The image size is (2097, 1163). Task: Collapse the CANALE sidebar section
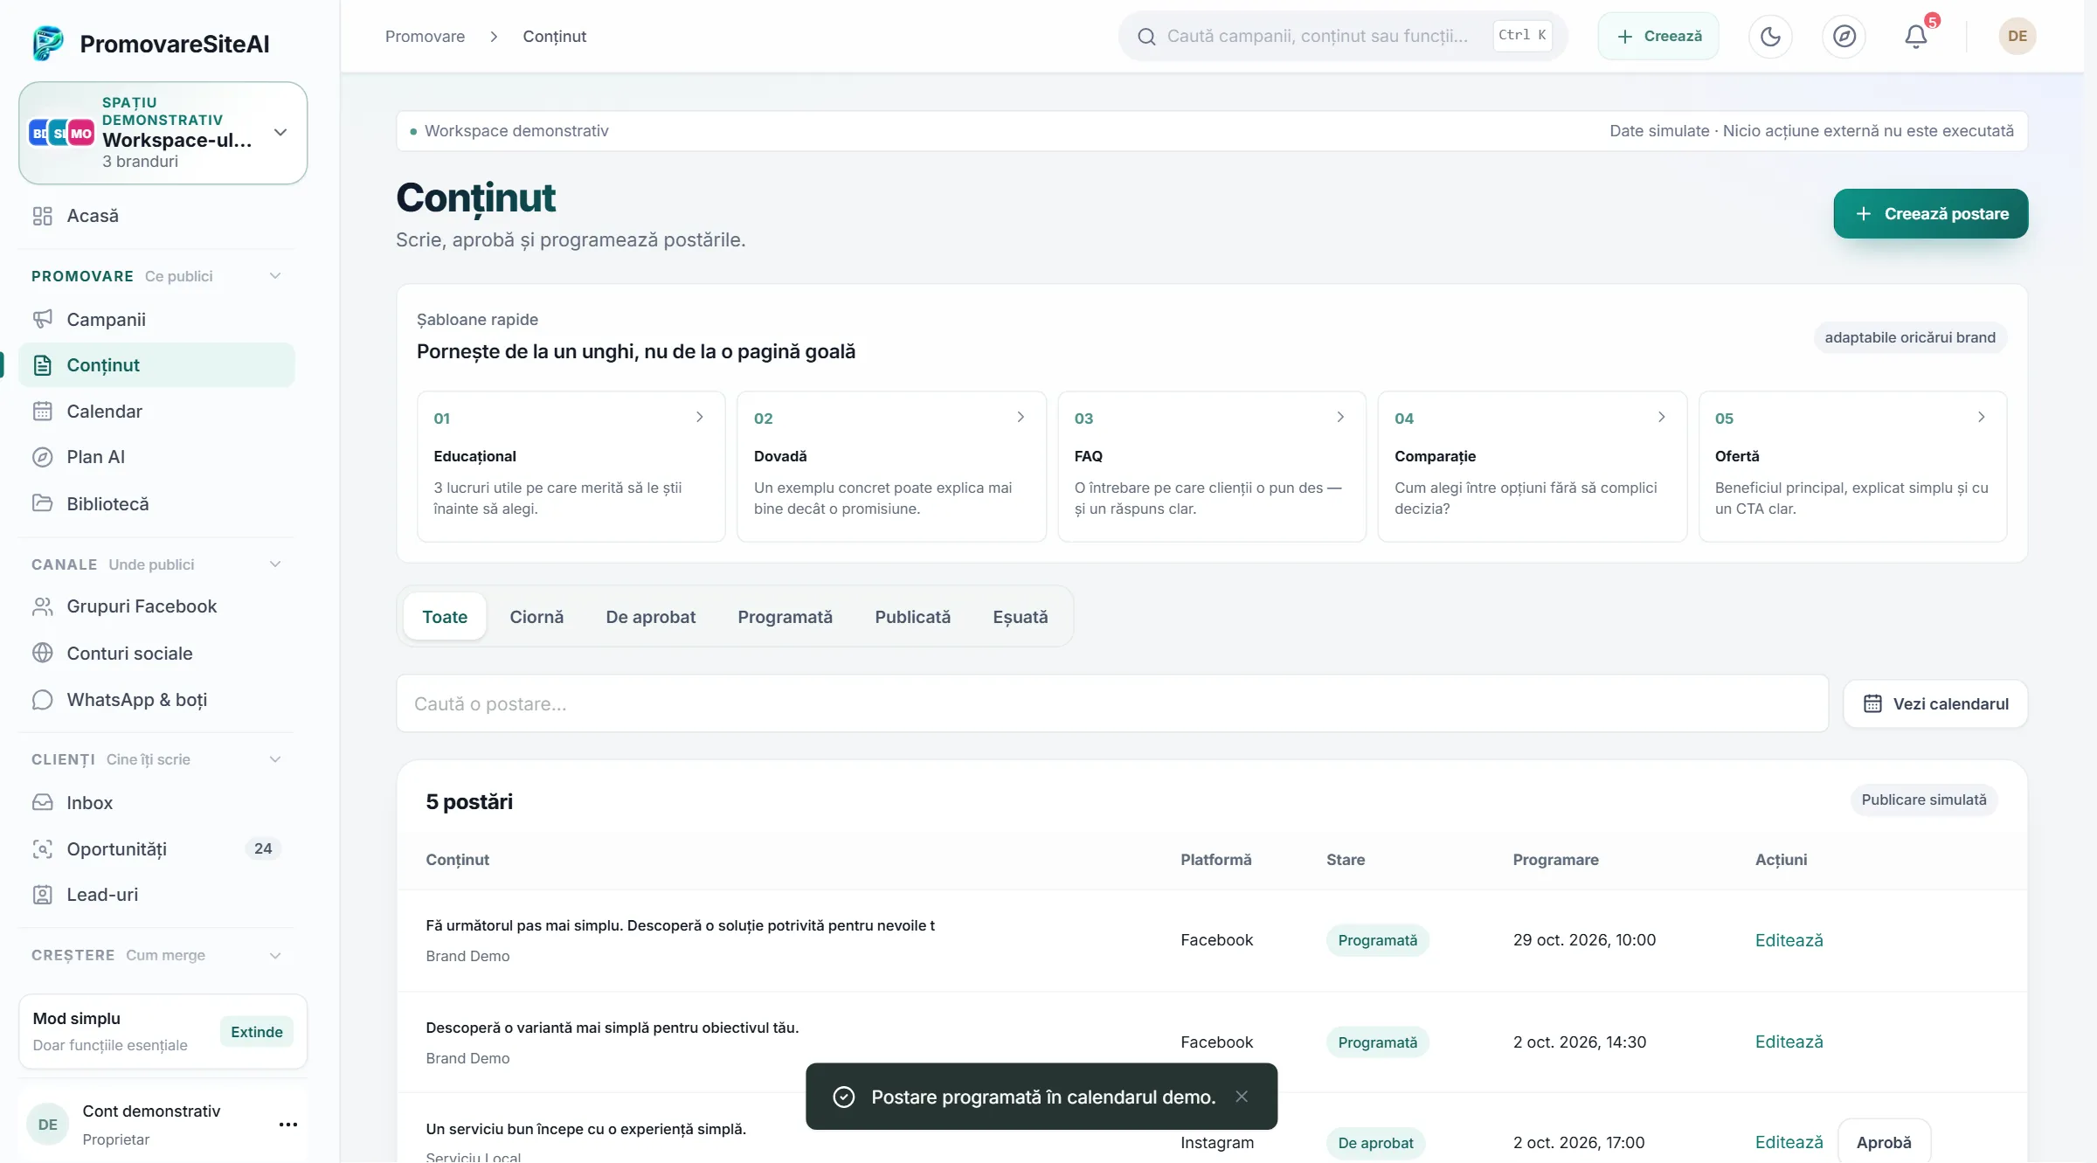pos(275,564)
